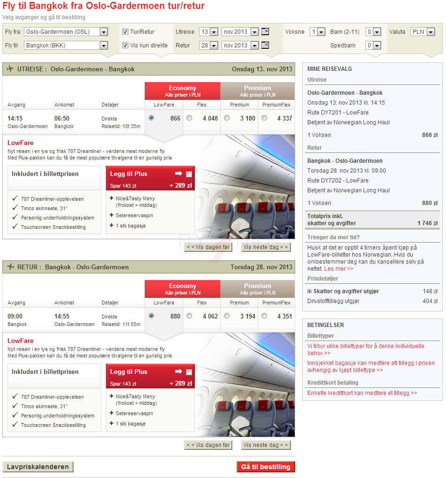Screen dimensions: 446x478
Task: Click the Economy tab in the Retur table
Action: [x=182, y=288]
